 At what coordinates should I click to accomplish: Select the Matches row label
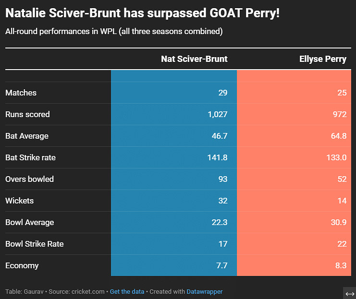coord(21,93)
